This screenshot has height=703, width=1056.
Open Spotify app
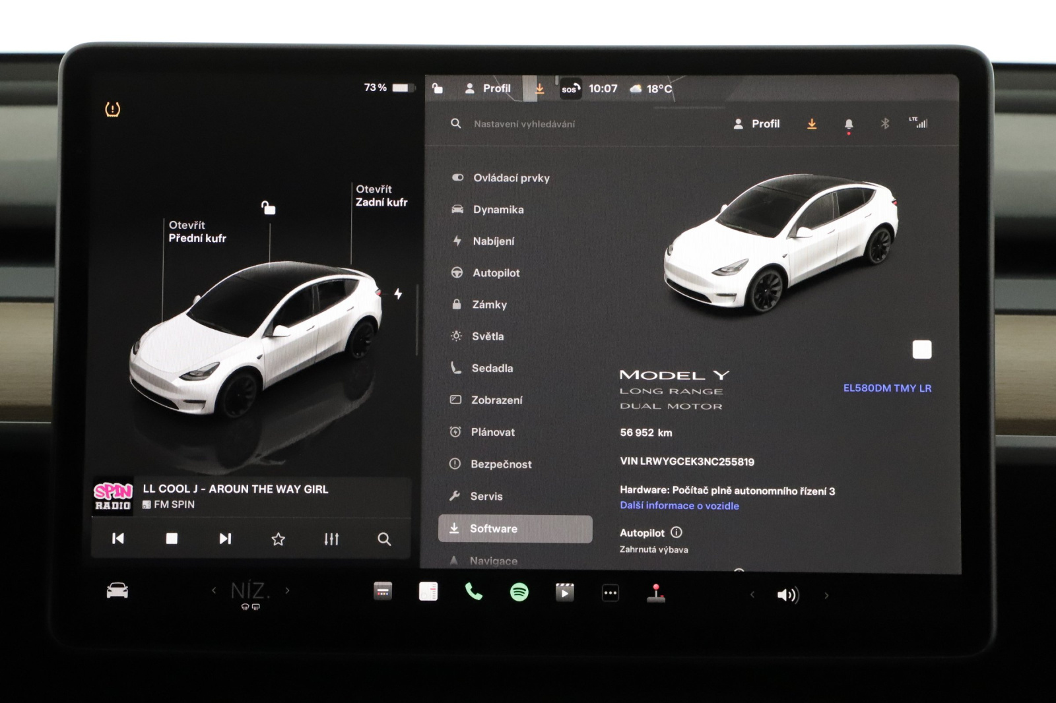(x=519, y=592)
